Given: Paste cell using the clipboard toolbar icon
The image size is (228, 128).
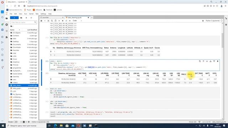Looking at the screenshot, I should (x=56, y=21).
